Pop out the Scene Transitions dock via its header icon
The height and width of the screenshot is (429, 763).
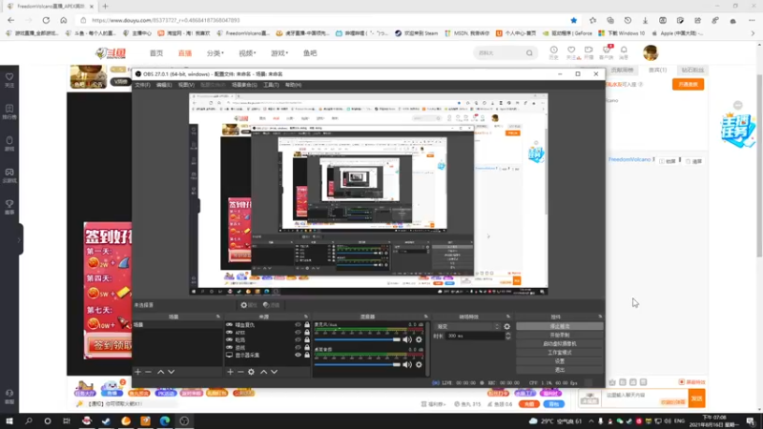click(x=508, y=317)
